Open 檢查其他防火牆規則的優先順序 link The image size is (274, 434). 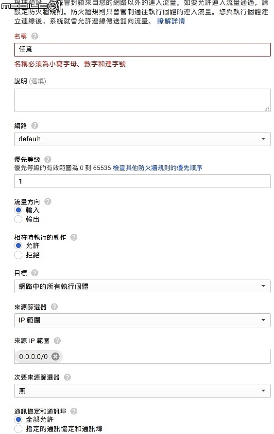click(157, 168)
